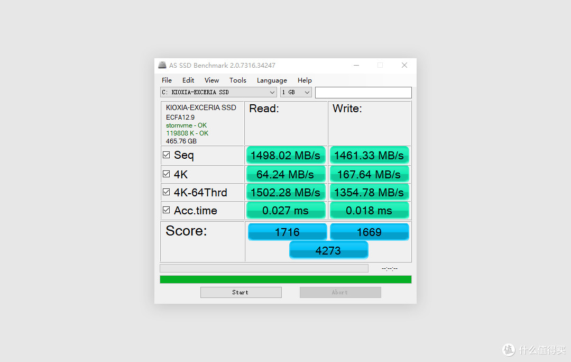The image size is (571, 362).
Task: Click the AS SSD icon in the title bar
Action: click(x=162, y=65)
